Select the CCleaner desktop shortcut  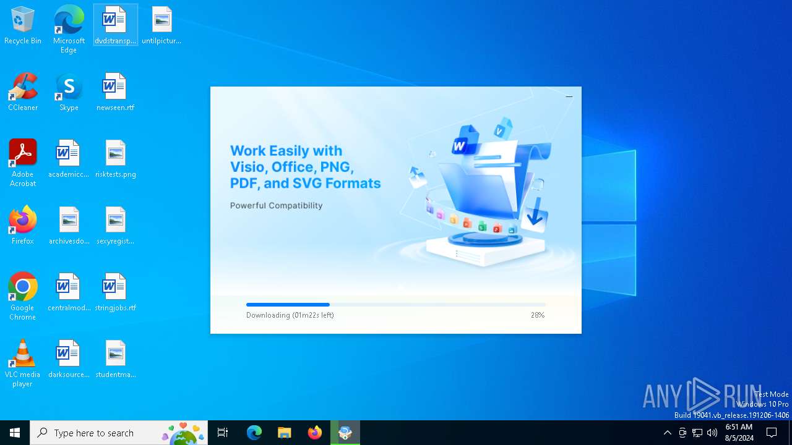[23, 93]
